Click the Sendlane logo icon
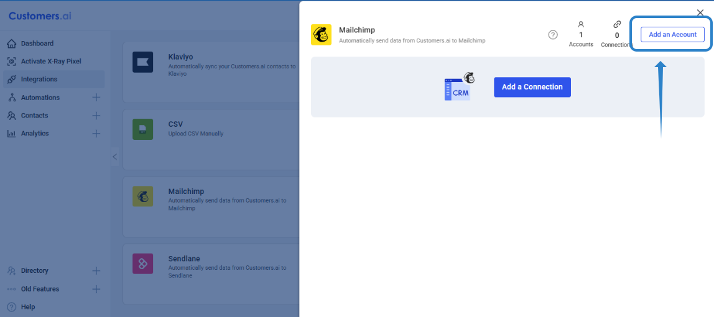Viewport: 714px width, 317px height. (143, 264)
